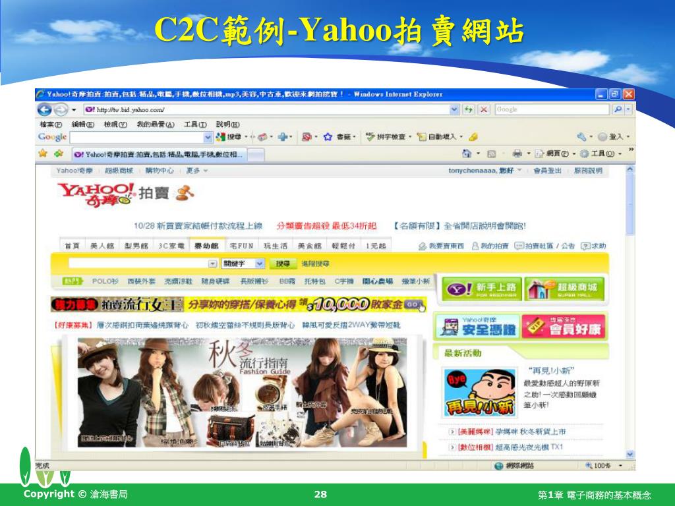Viewport: 675px width, 506px height.
Task: Open the 工具(O) command bar dropdown
Action: (x=601, y=154)
